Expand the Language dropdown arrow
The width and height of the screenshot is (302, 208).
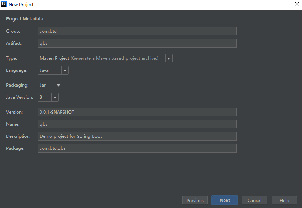point(65,70)
